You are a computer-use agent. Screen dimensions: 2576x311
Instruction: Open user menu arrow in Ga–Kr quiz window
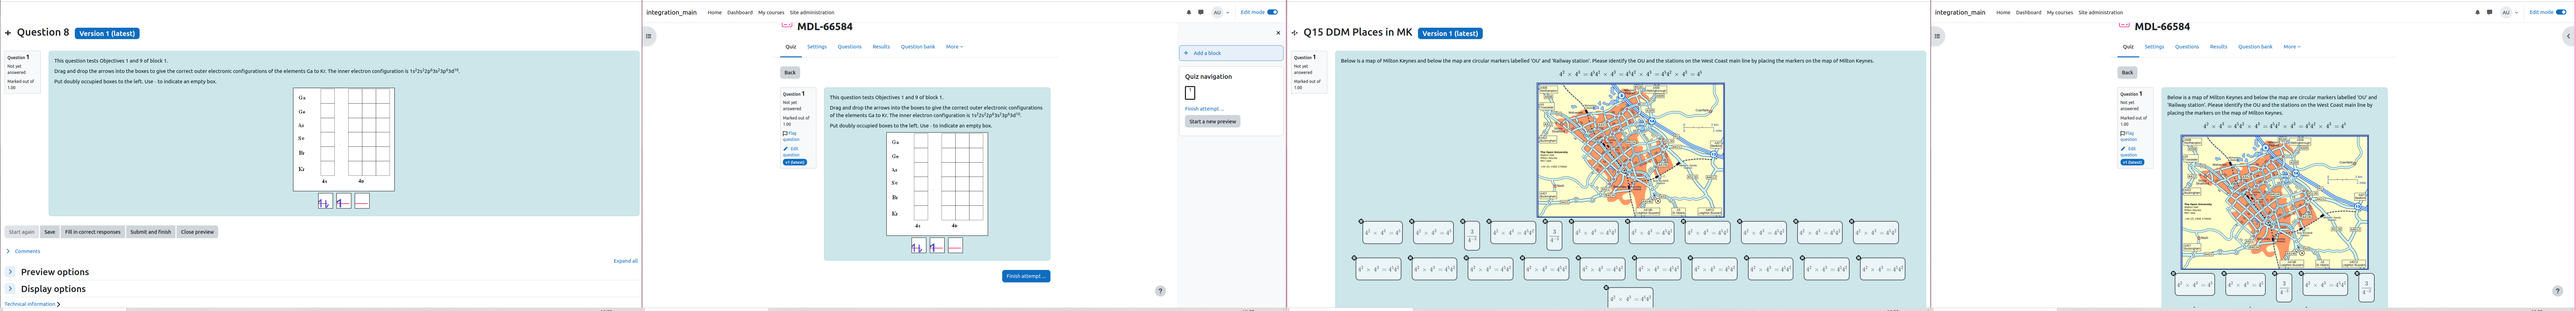pos(1228,13)
